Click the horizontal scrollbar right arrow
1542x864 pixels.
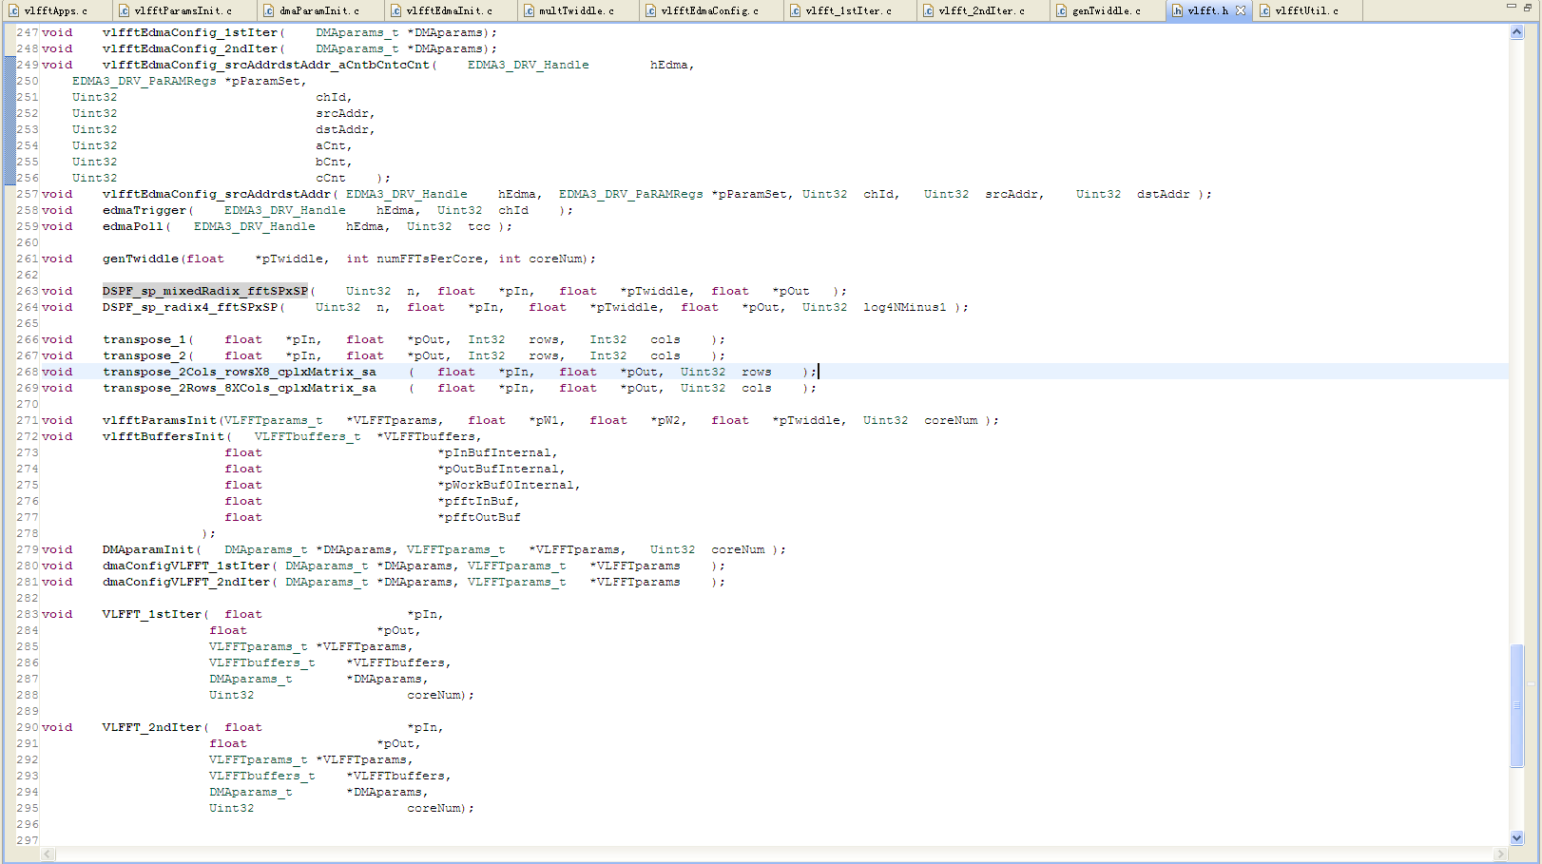coord(1501,854)
